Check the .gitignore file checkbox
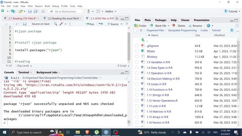This screenshot has height=136, width=242. click(x=137, y=46)
